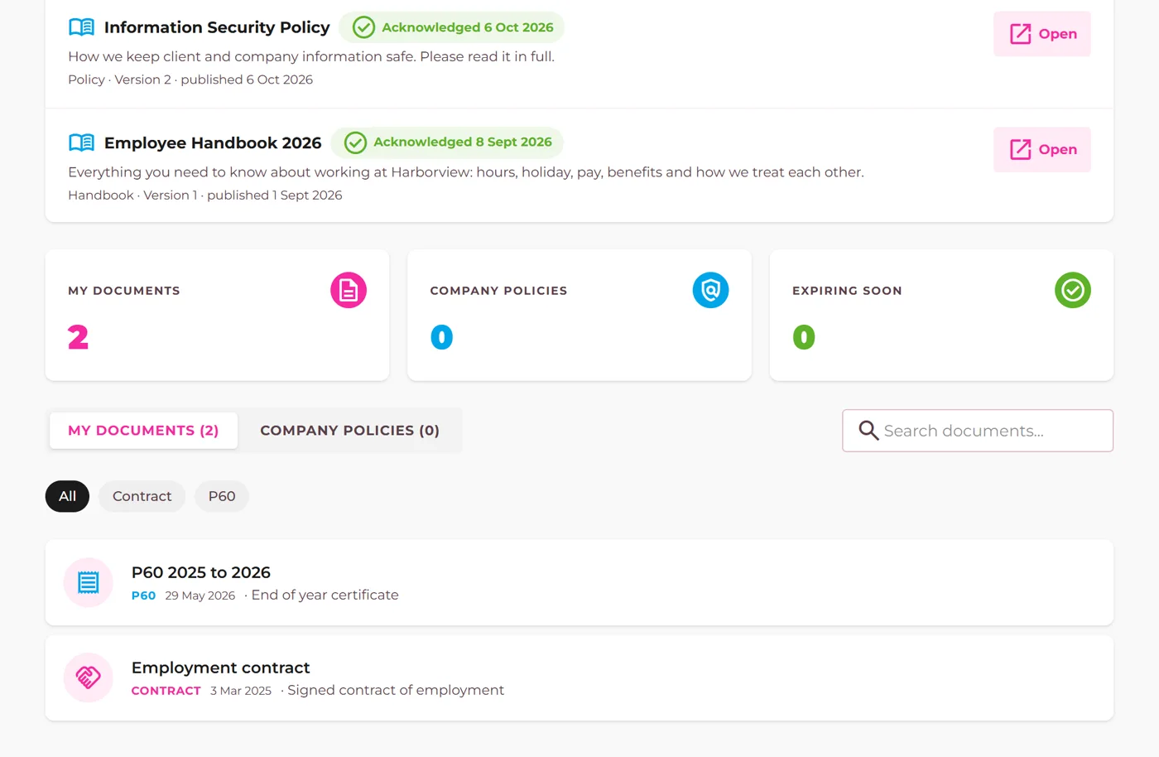Viewport: 1159px width, 757px height.
Task: Open the P60 2025 to 2026 document
Action: coord(579,583)
